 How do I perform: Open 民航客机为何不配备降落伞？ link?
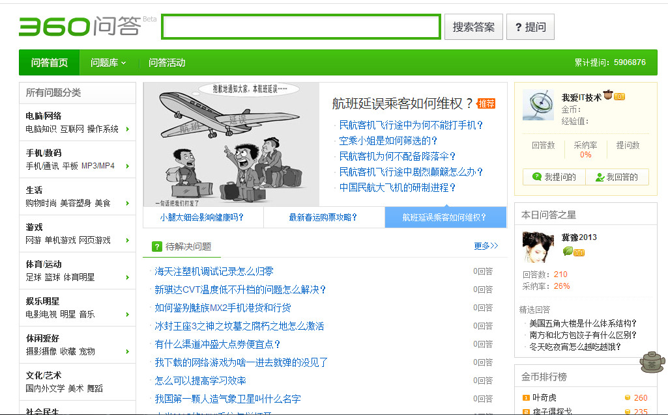[398, 156]
